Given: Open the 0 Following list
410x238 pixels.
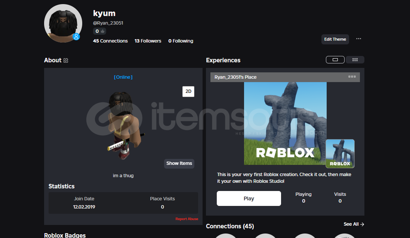Looking at the screenshot, I should 181,41.
